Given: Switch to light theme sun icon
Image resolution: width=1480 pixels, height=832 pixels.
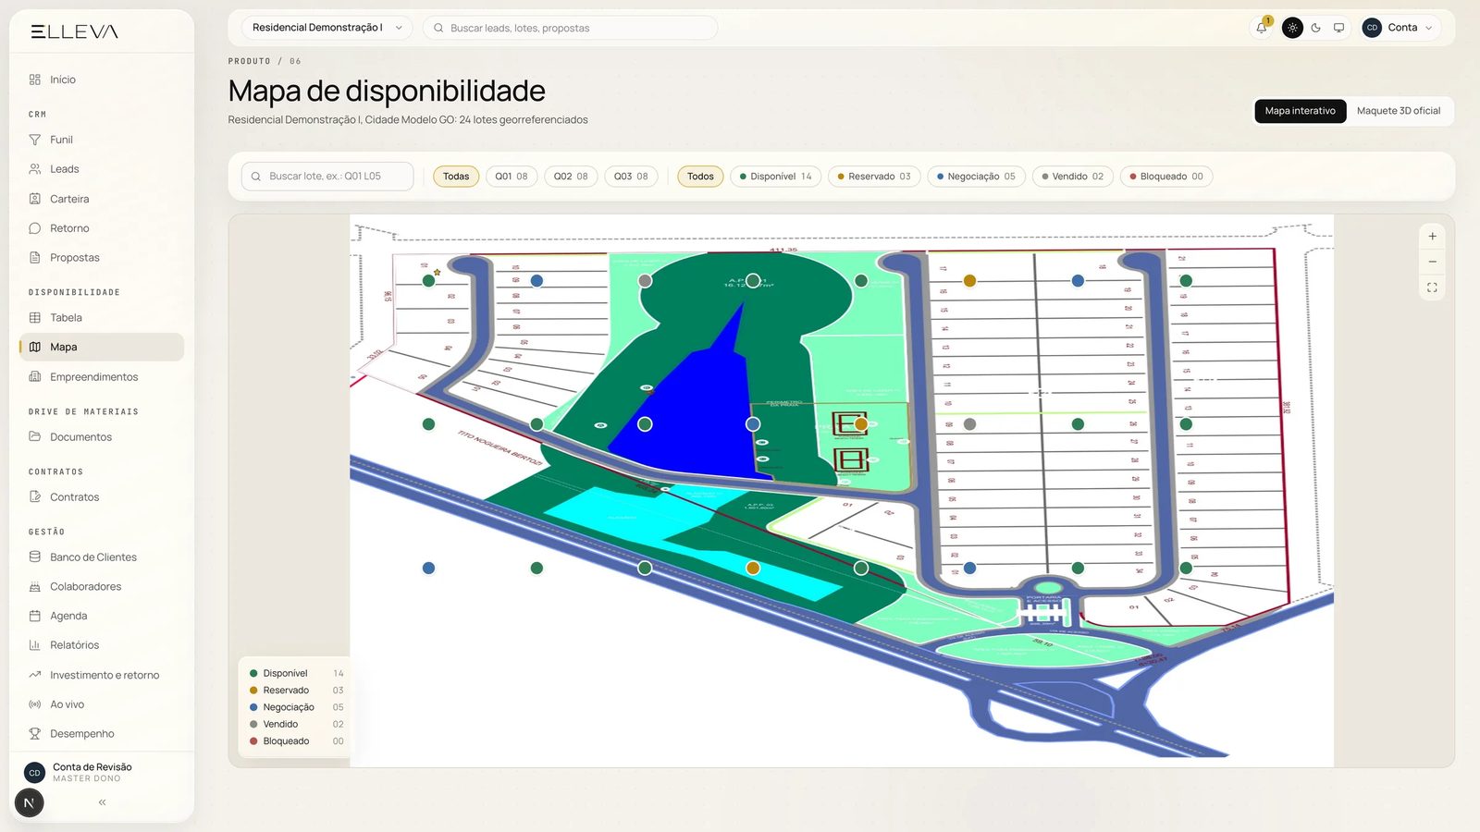Looking at the screenshot, I should [1292, 28].
